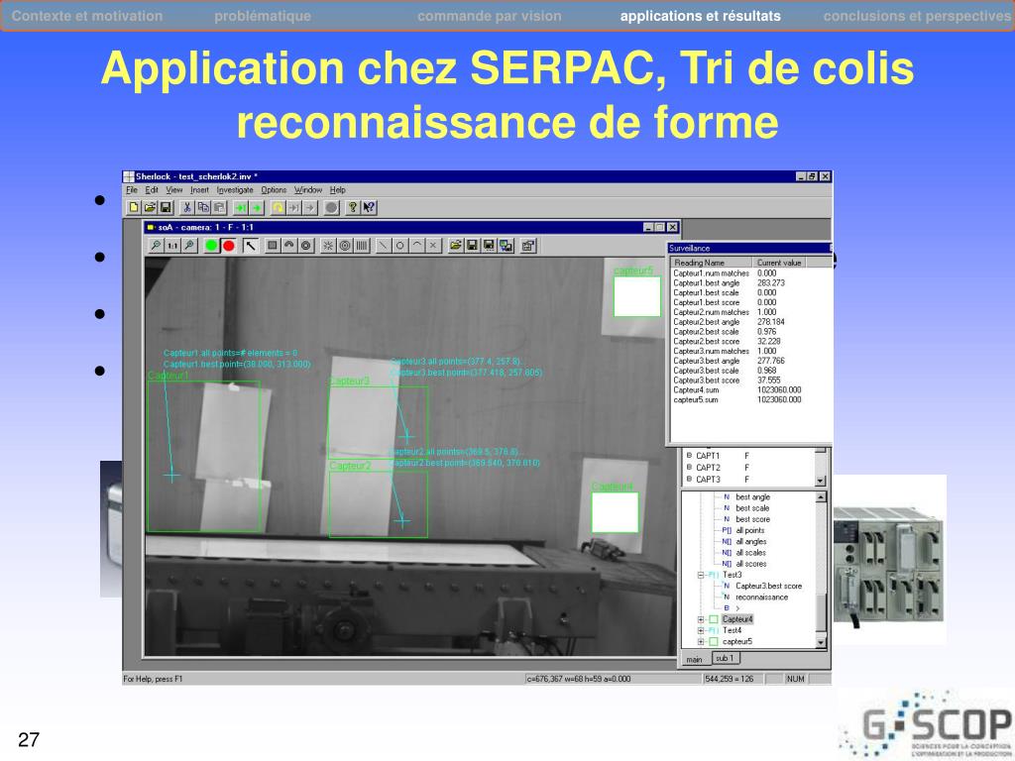The width and height of the screenshot is (1015, 761).
Task: Click the 'commande par vision' slide section
Action: click(490, 16)
